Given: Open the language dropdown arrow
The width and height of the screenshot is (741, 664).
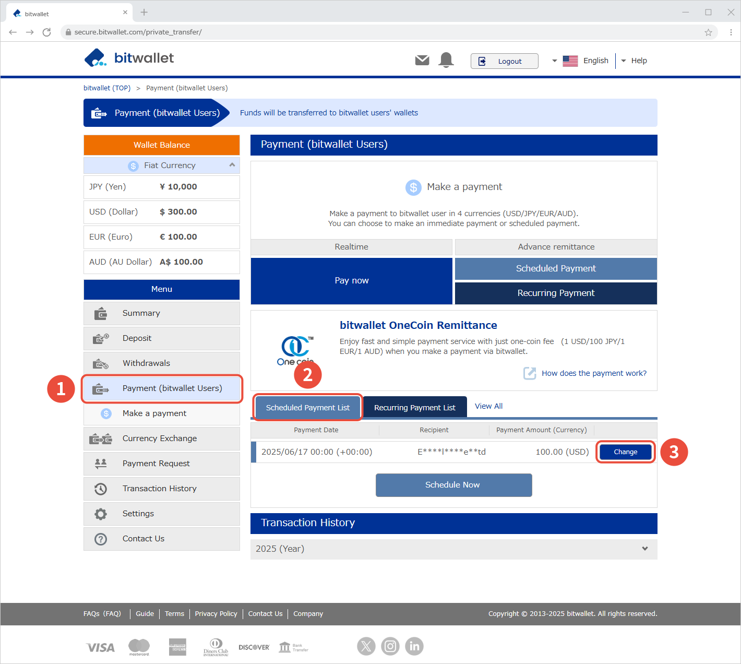Looking at the screenshot, I should [x=554, y=61].
